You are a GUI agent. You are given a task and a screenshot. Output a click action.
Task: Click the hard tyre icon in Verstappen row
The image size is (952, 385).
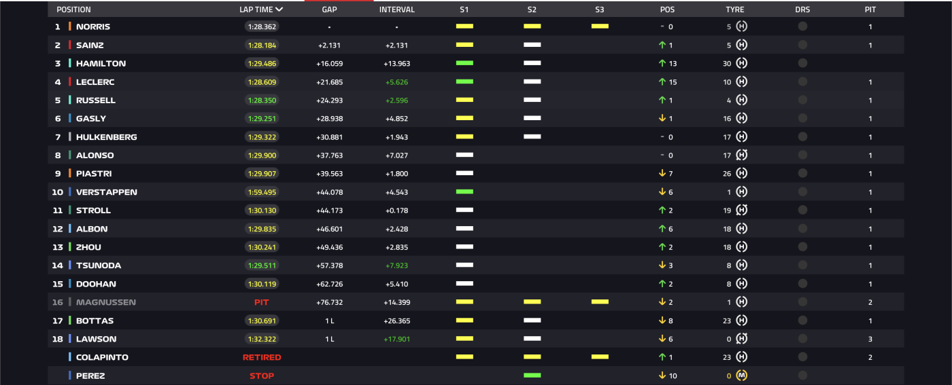tap(742, 191)
